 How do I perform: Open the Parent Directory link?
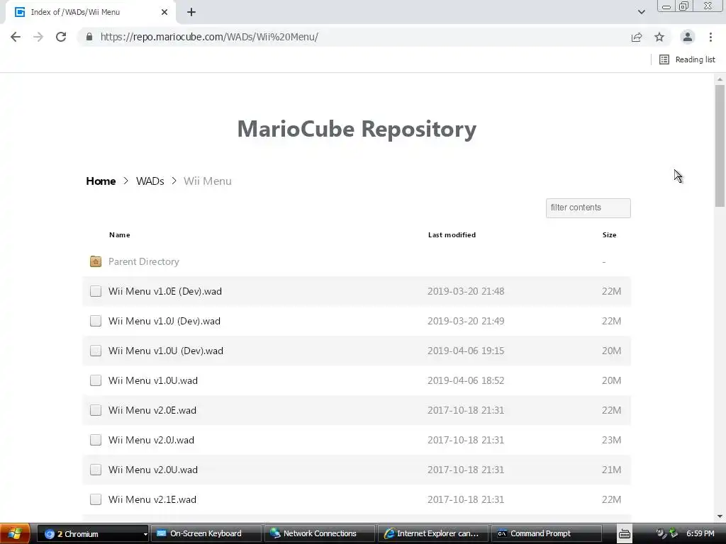coord(143,262)
